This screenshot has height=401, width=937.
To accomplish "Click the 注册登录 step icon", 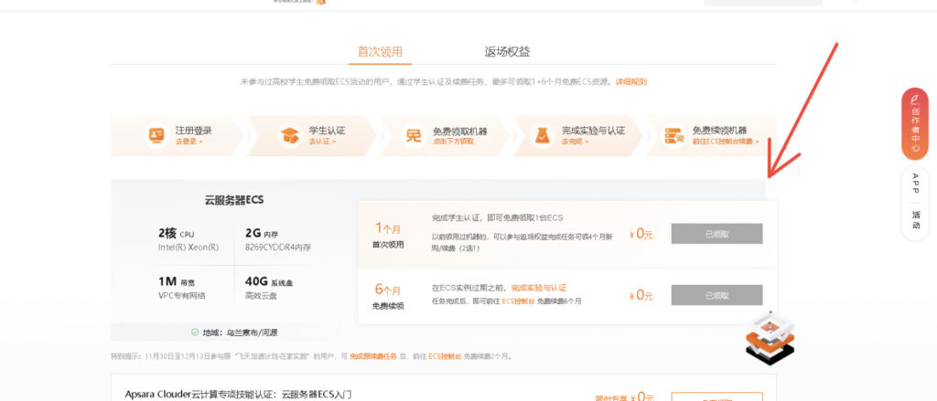I will tap(157, 135).
